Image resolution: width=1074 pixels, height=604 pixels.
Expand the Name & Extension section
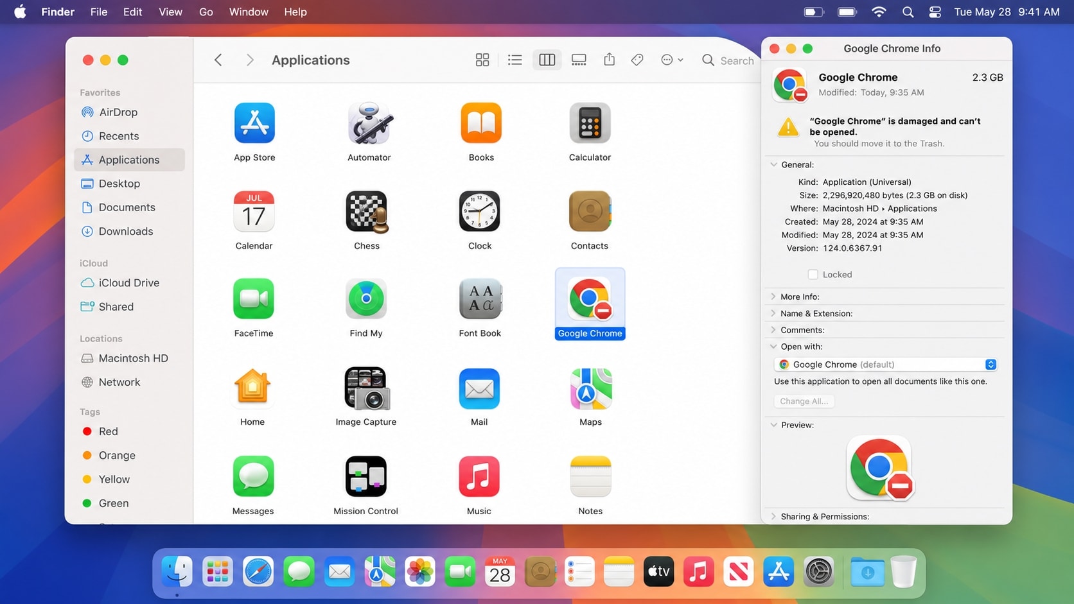pyautogui.click(x=773, y=313)
